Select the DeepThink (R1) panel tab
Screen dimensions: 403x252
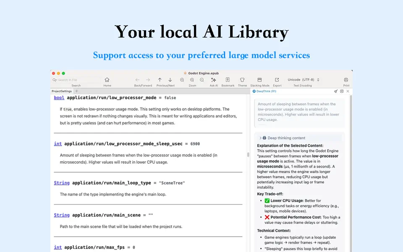coord(266,91)
